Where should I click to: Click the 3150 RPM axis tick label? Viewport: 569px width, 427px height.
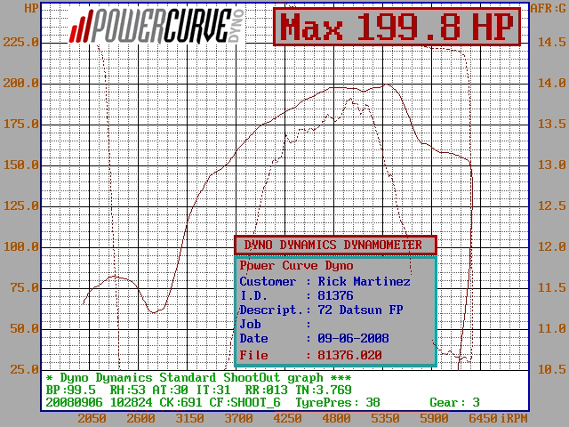(x=189, y=419)
